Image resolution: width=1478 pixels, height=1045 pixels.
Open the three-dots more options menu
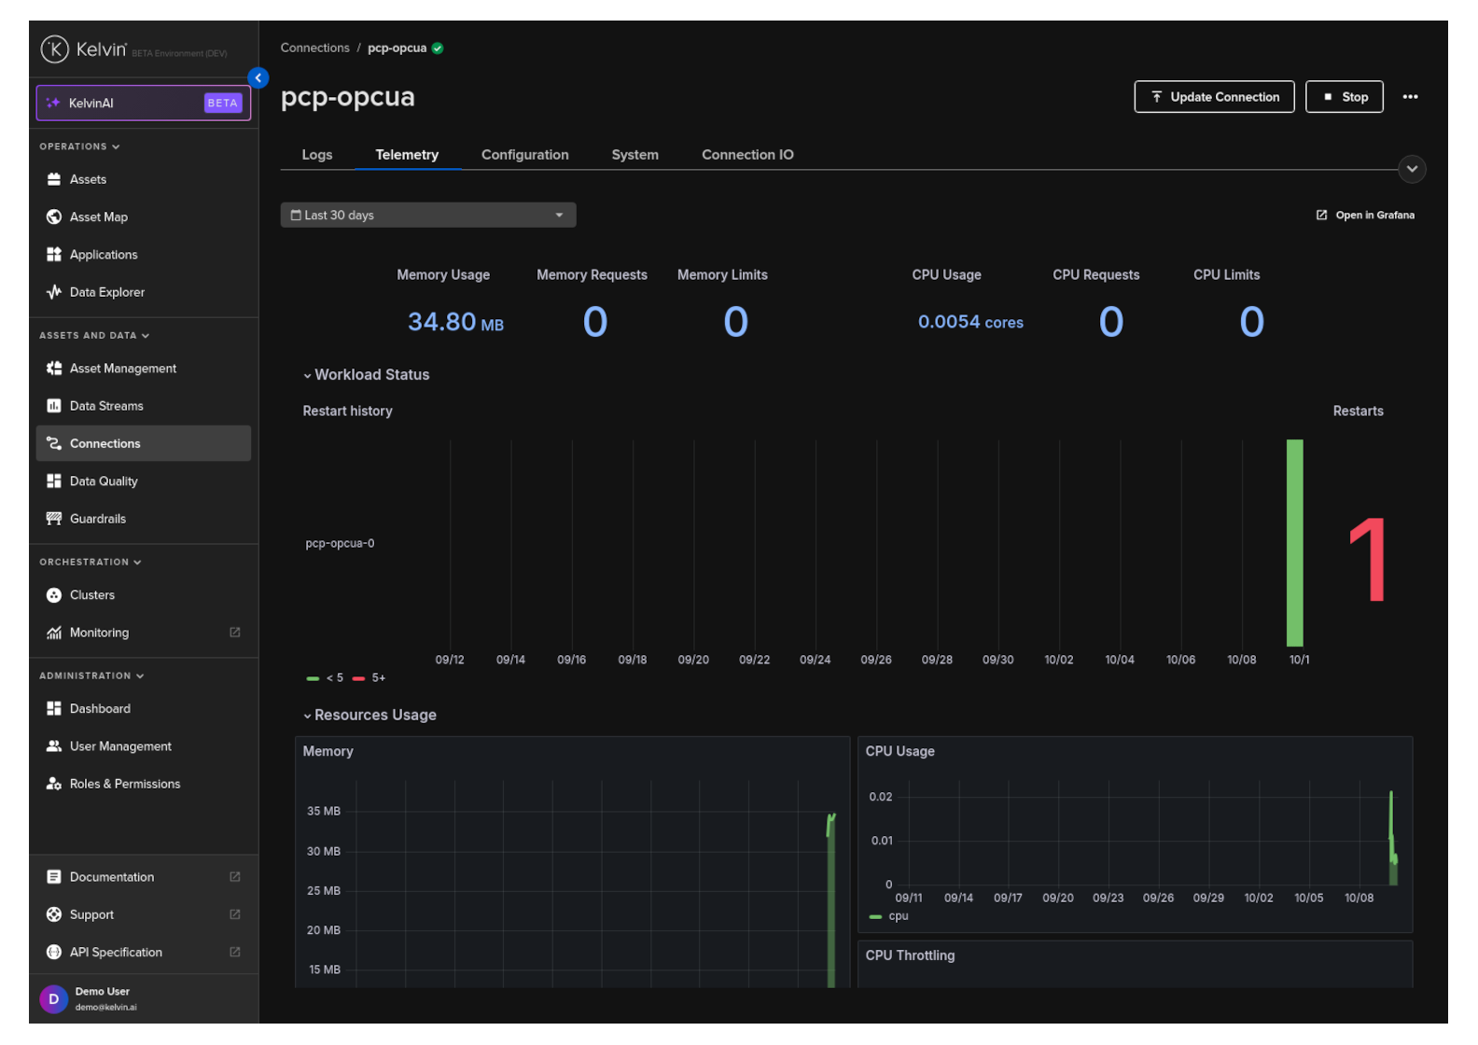point(1410,97)
